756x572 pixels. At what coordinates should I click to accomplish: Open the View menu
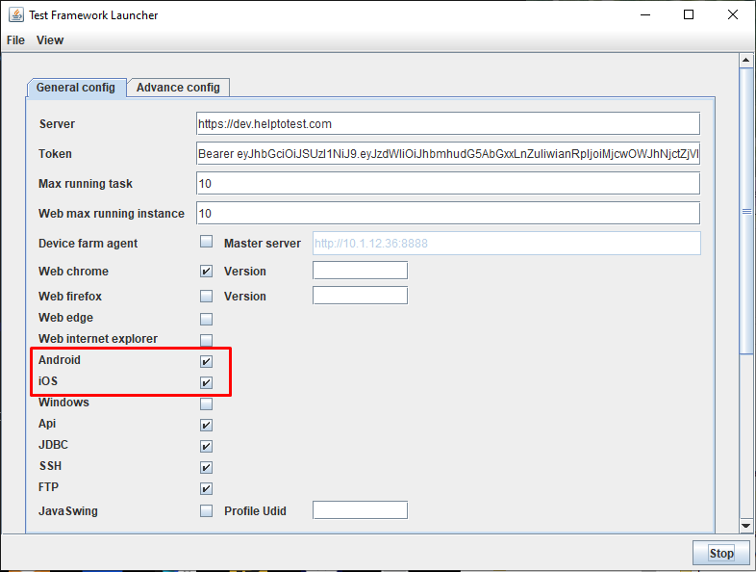point(50,40)
